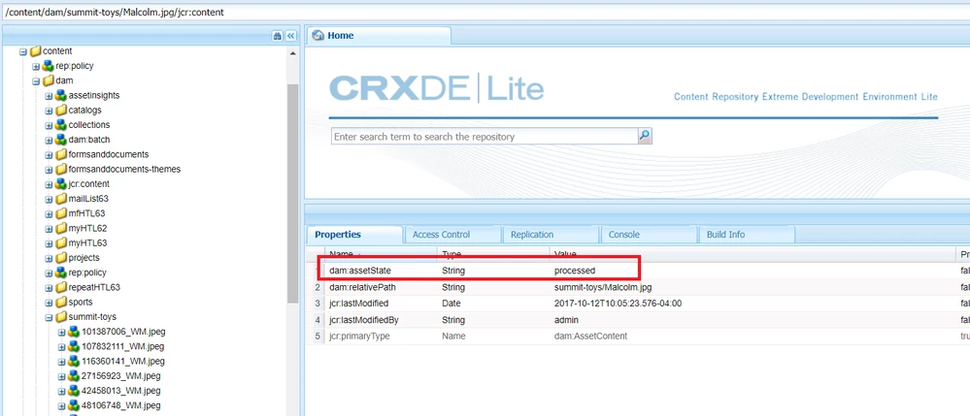Screen dimensions: 970x416
Task: Click the 48106748_WM.jpeg asset icon
Action: (74, 406)
